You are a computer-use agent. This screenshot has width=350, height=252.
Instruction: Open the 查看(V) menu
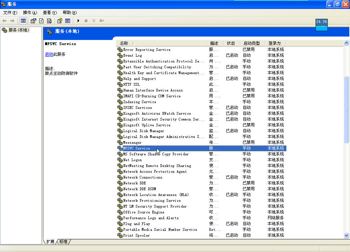50,13
